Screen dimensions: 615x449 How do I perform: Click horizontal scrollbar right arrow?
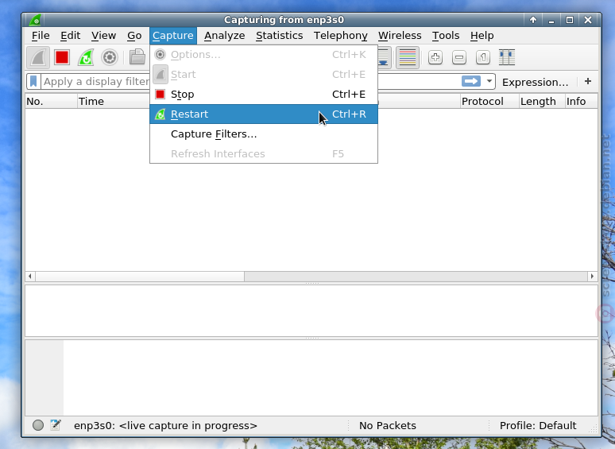[x=592, y=277]
